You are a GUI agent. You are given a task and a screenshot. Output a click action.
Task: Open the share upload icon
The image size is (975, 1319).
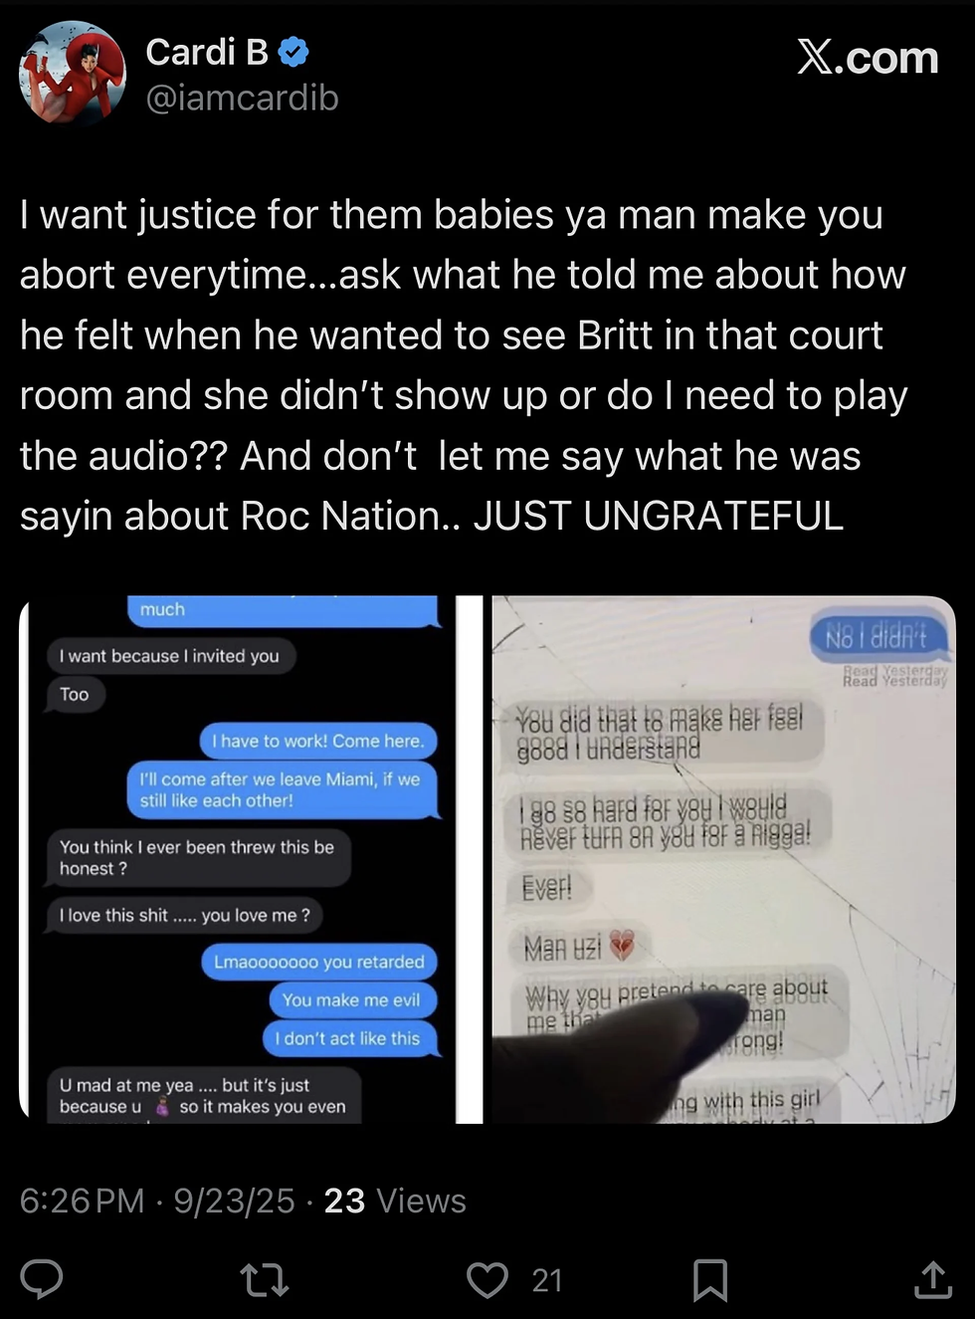pos(932,1279)
